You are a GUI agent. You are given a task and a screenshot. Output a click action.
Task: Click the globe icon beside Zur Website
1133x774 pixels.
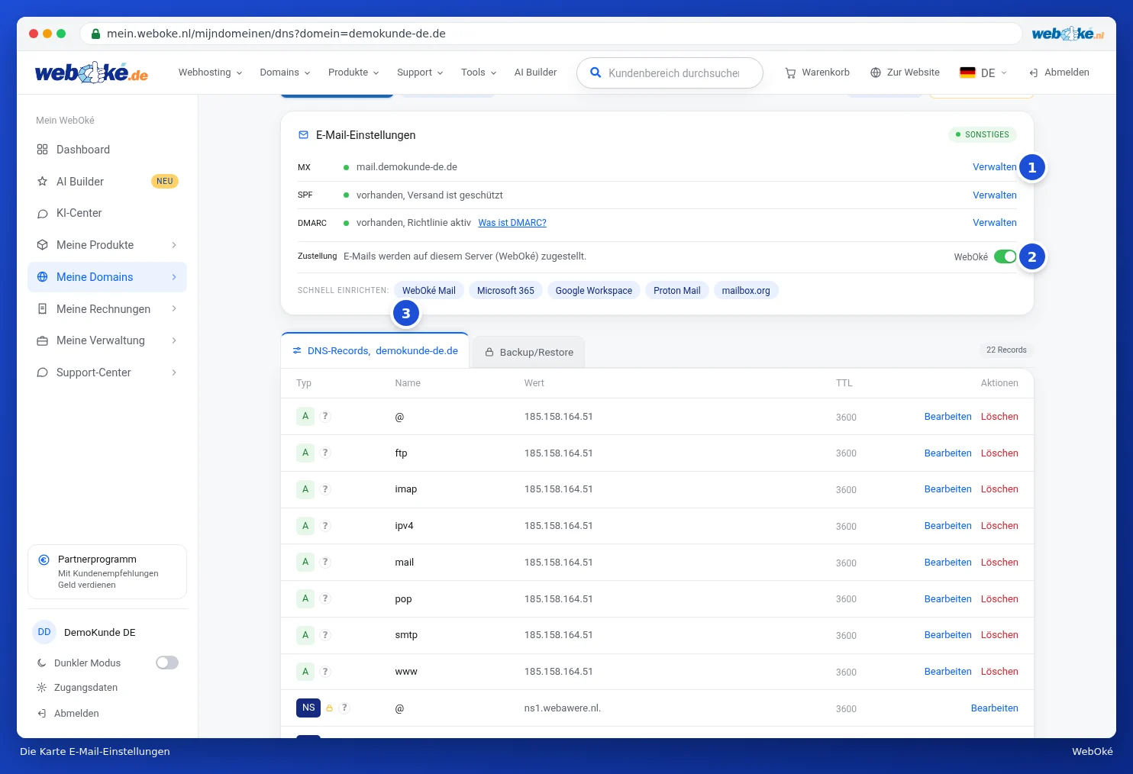point(876,73)
